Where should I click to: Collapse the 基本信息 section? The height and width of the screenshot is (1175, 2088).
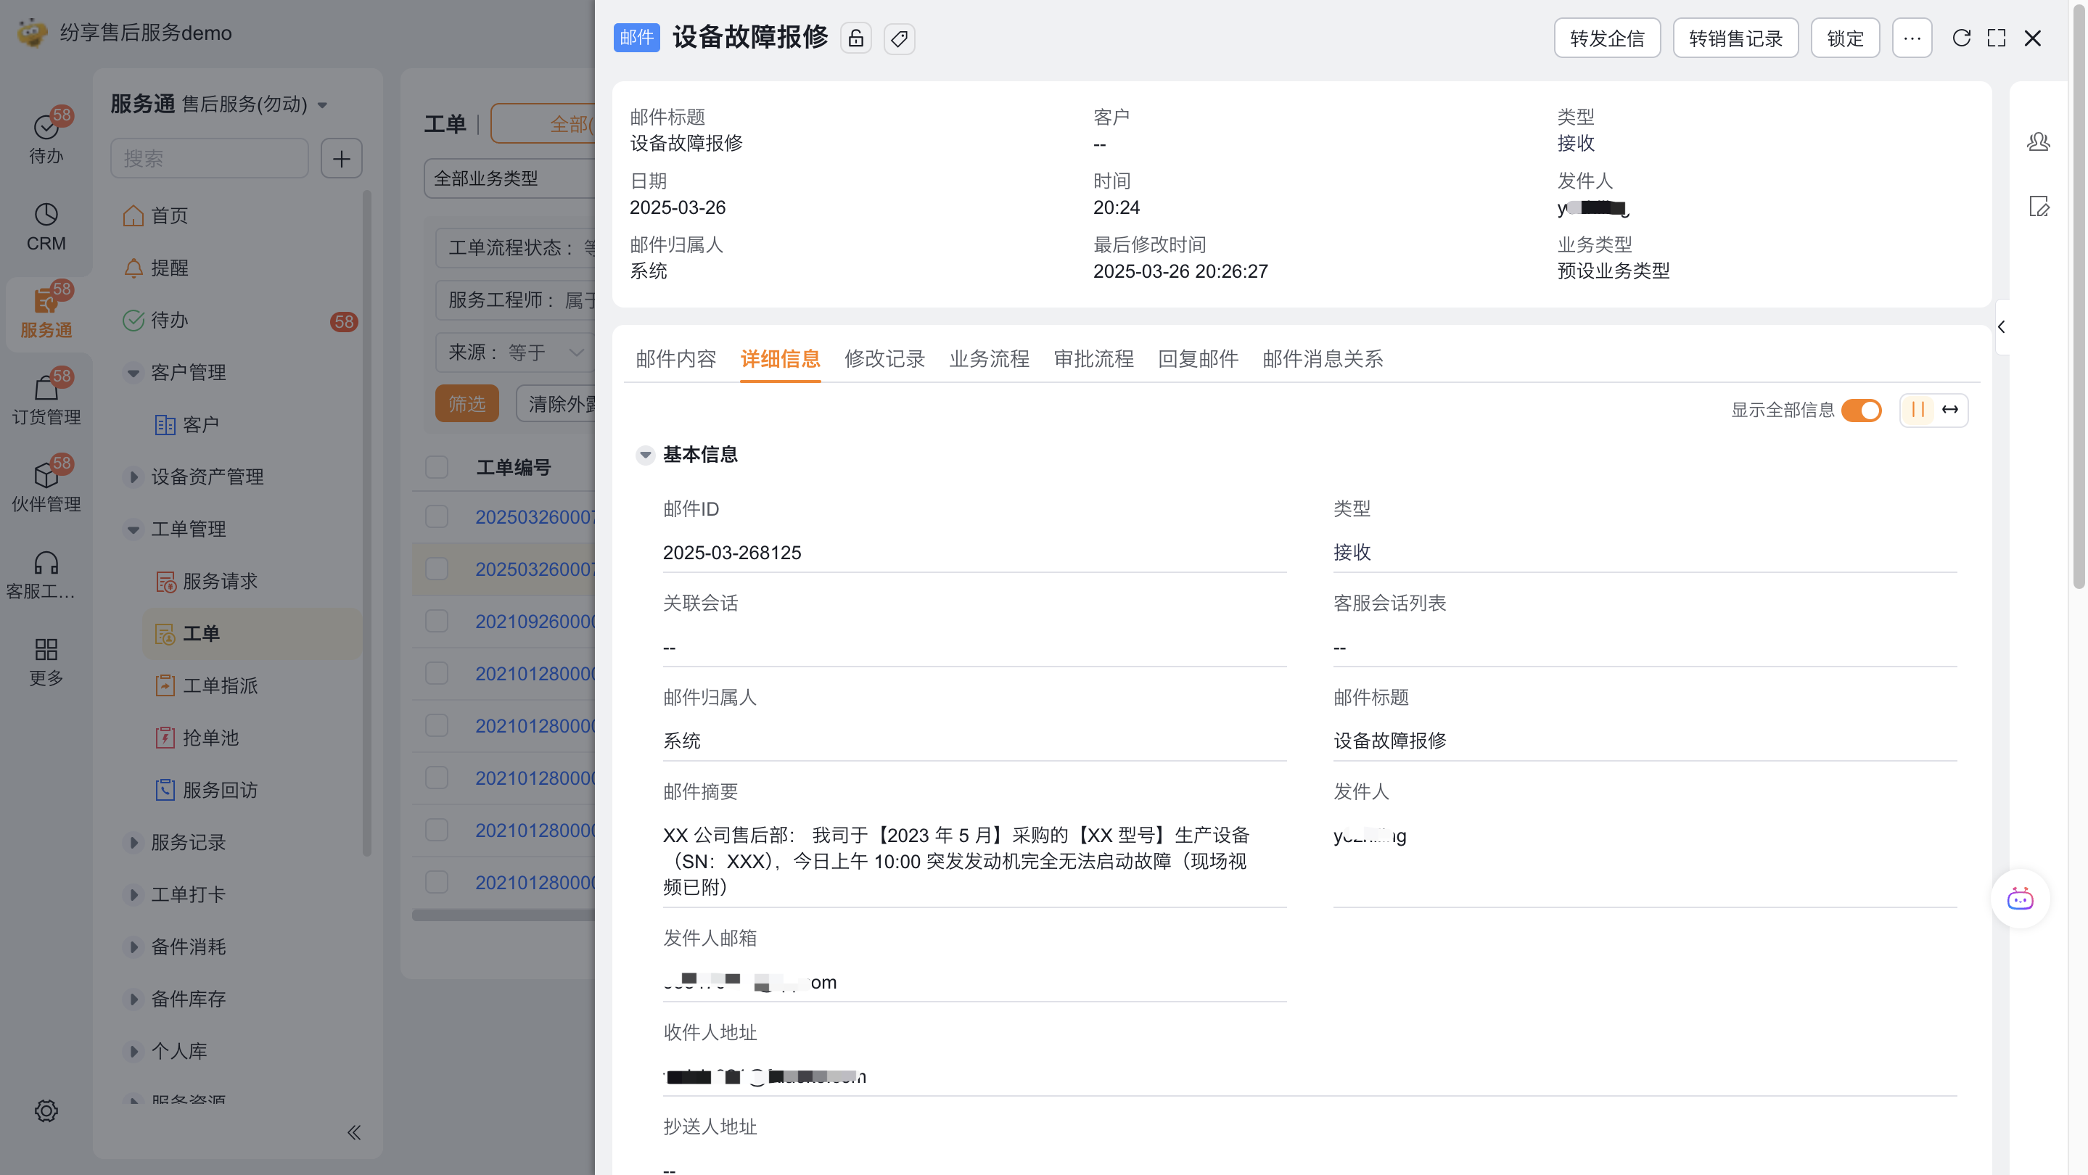[645, 455]
